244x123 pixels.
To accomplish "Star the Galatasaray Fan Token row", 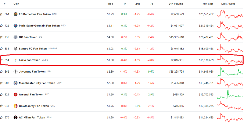I will 2,106.
